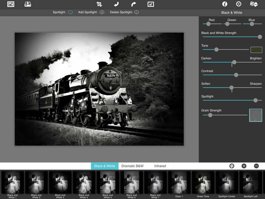Click the Contrast slider handle
Viewport: 265px width, 199px height.
(x=236, y=75)
